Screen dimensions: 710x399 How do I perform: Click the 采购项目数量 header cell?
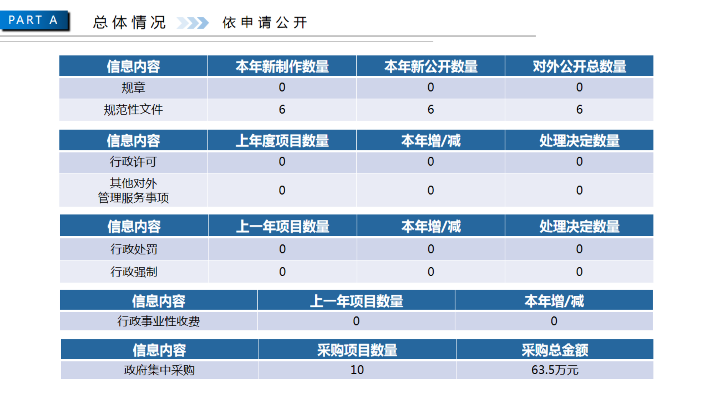[x=357, y=350]
